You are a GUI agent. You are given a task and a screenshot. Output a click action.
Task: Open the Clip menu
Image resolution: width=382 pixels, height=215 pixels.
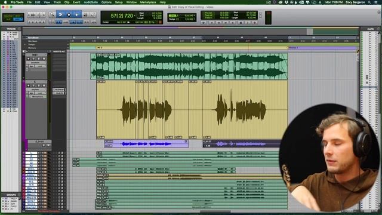[67, 2]
